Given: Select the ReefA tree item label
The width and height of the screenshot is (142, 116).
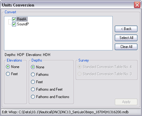Looking at the screenshot, I should pyautogui.click(x=22, y=19).
